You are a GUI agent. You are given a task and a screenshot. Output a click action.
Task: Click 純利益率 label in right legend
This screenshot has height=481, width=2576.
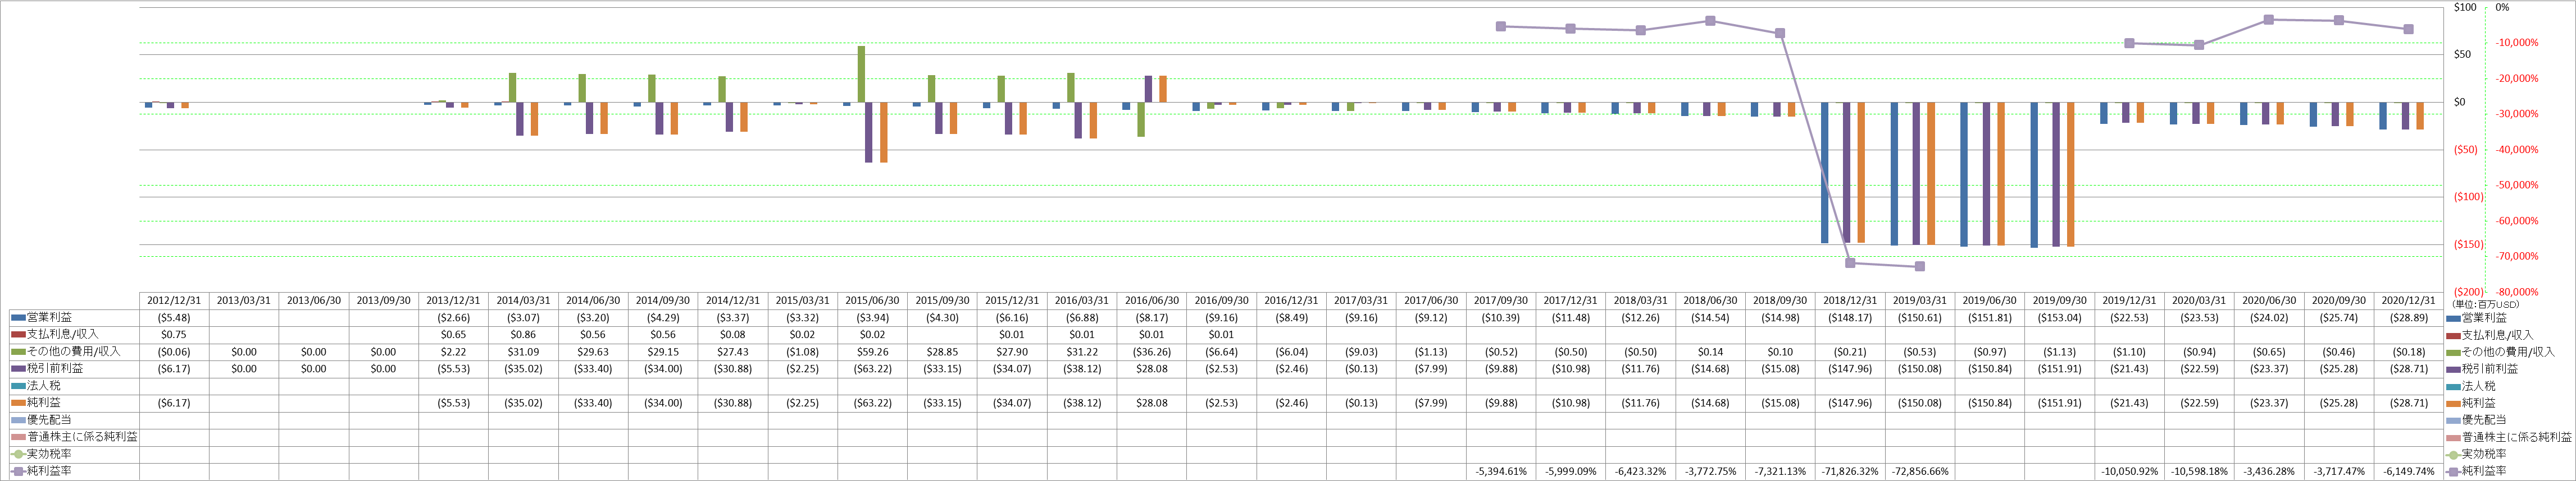click(x=2484, y=471)
